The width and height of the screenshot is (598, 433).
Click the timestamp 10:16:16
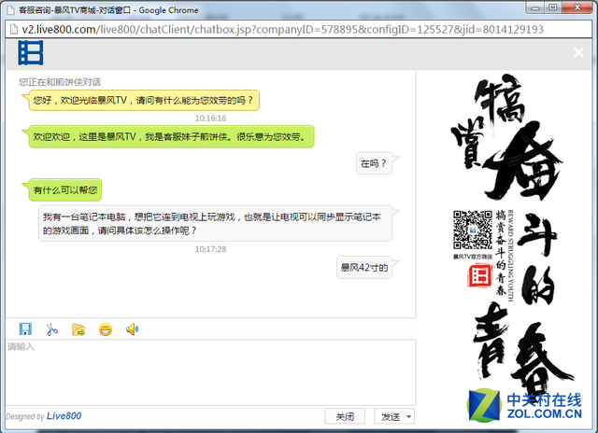[210, 119]
